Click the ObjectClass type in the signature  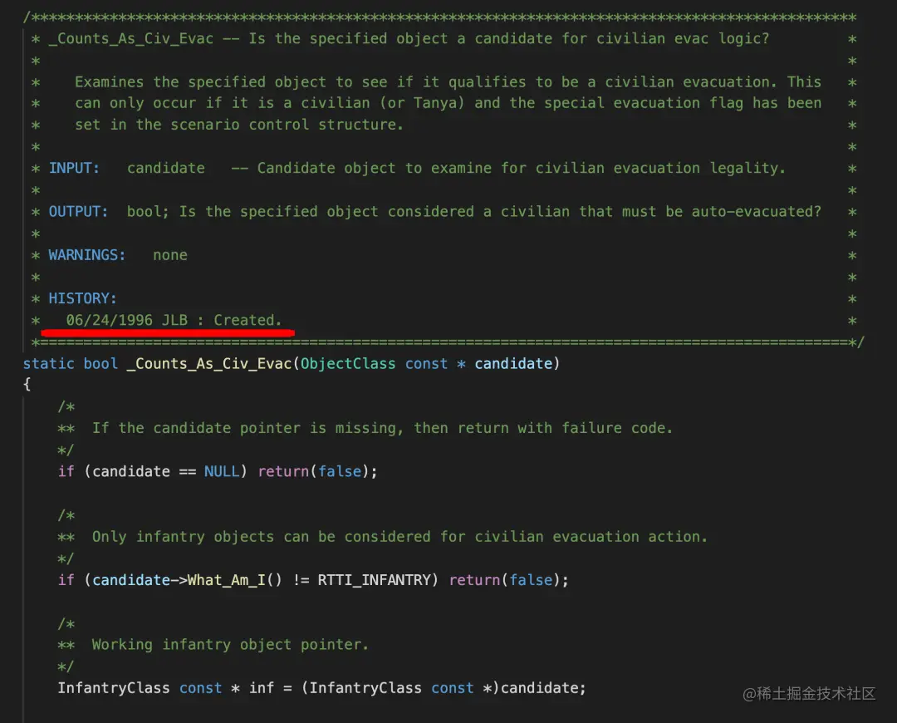348,364
